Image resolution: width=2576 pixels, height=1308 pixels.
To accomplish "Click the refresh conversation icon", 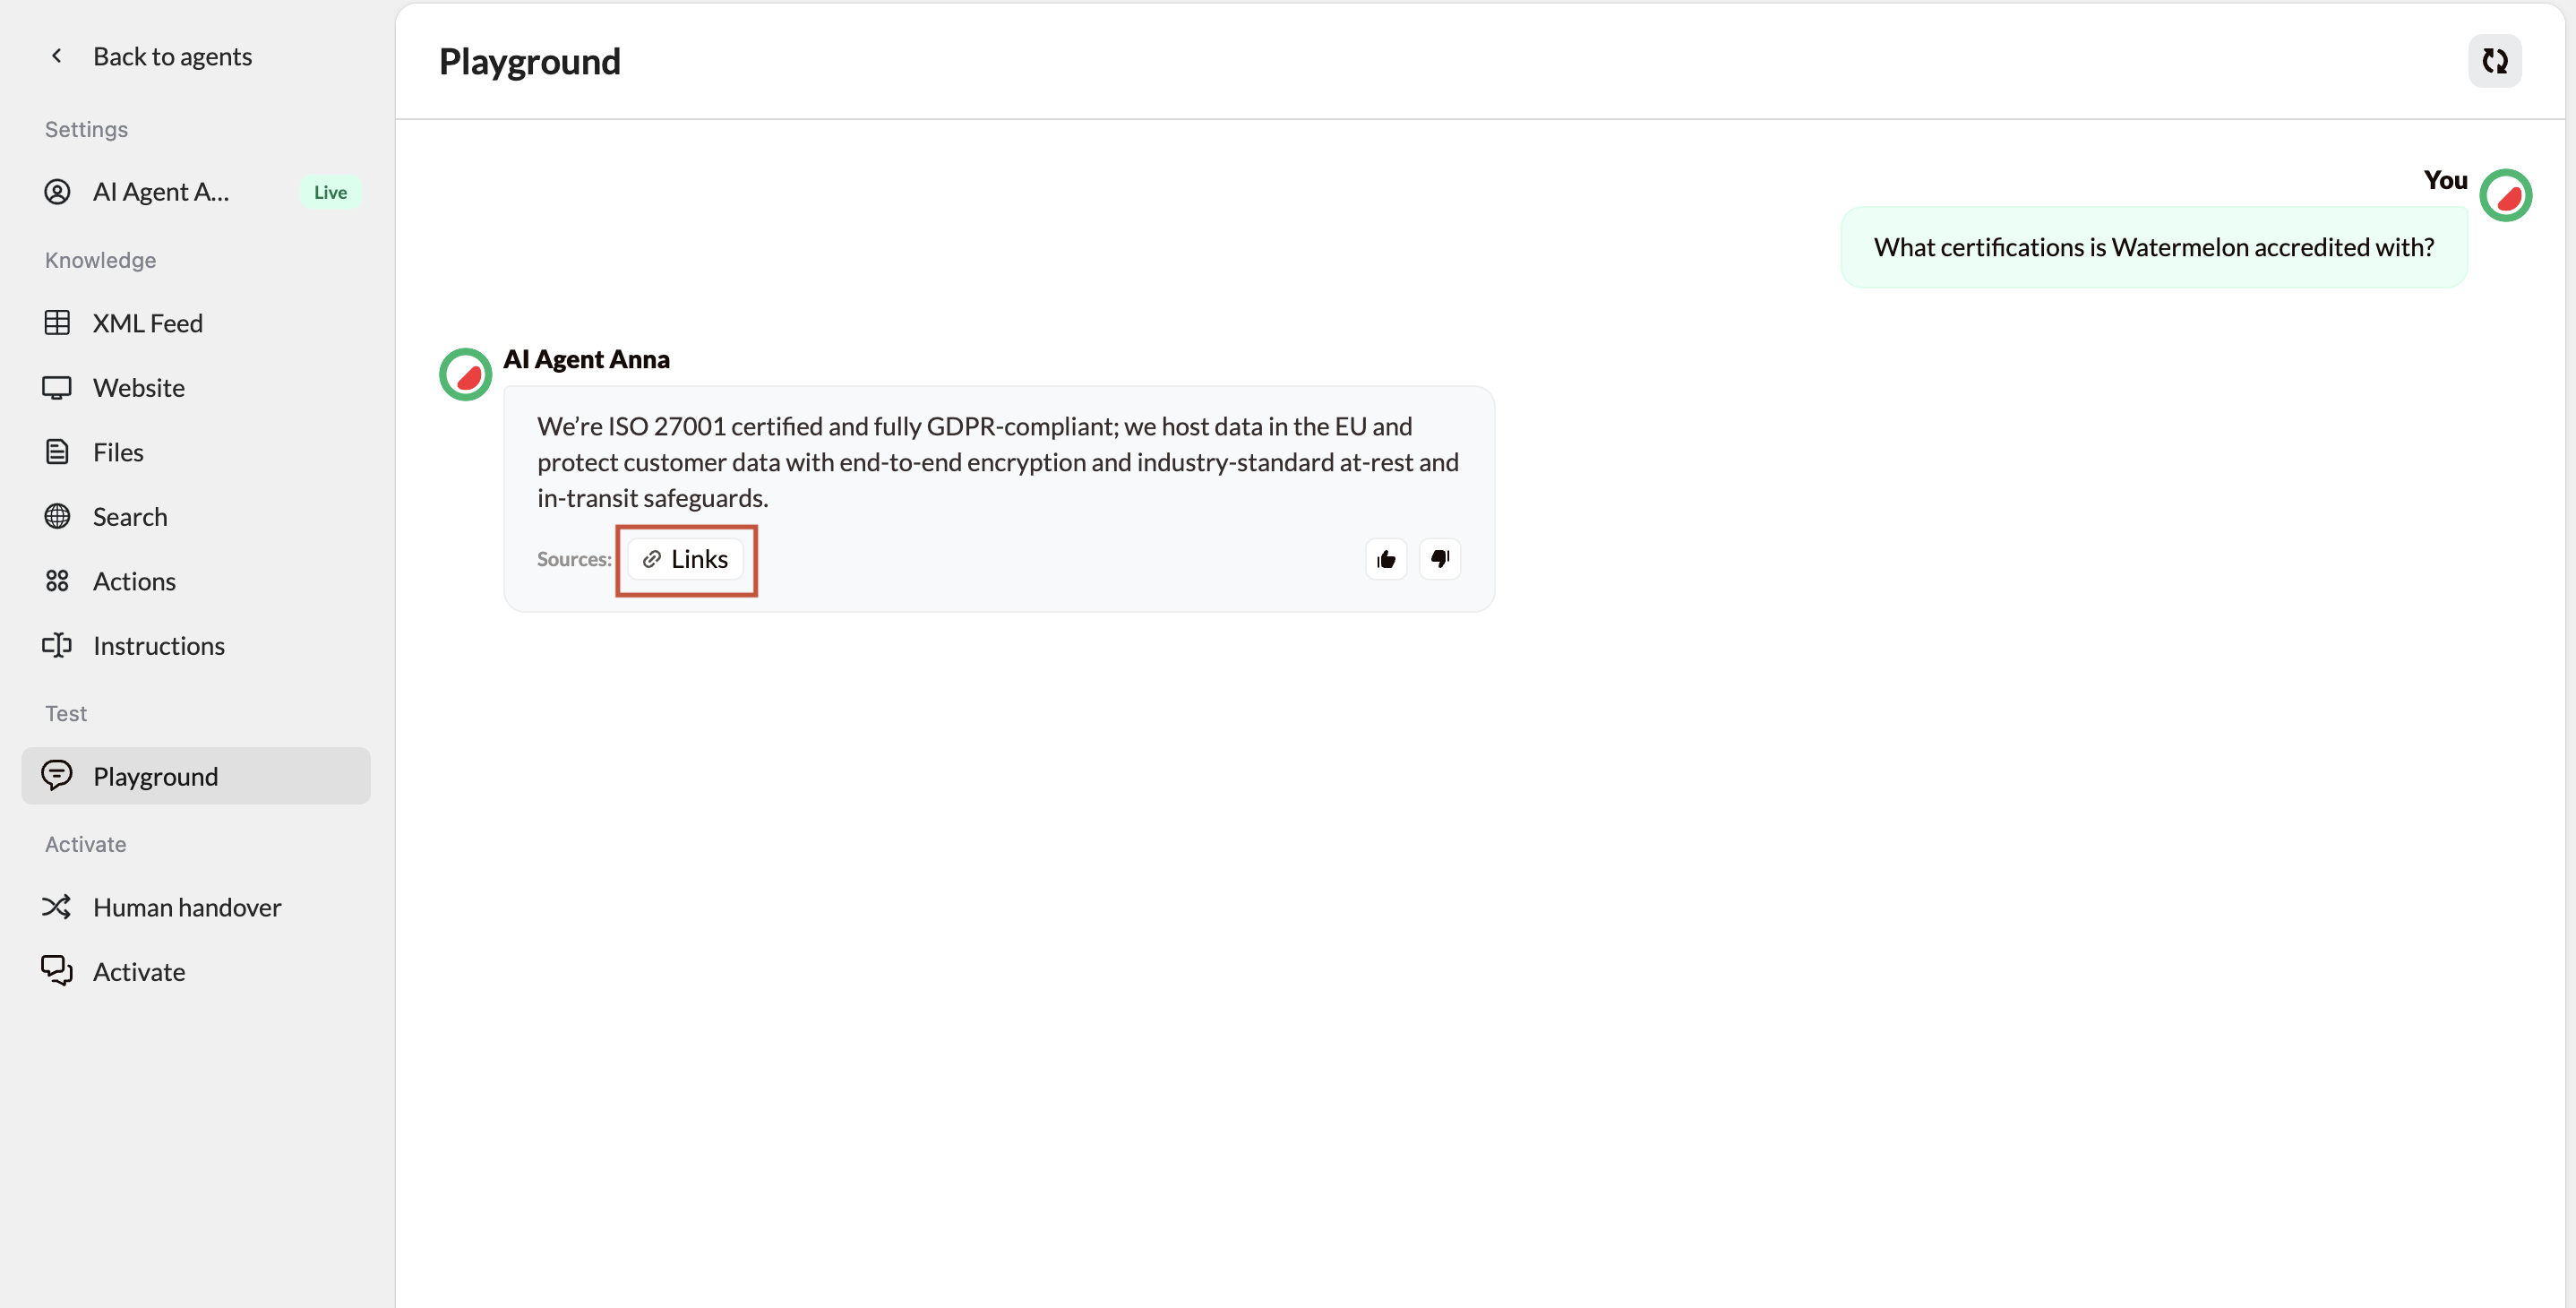I will pyautogui.click(x=2494, y=61).
